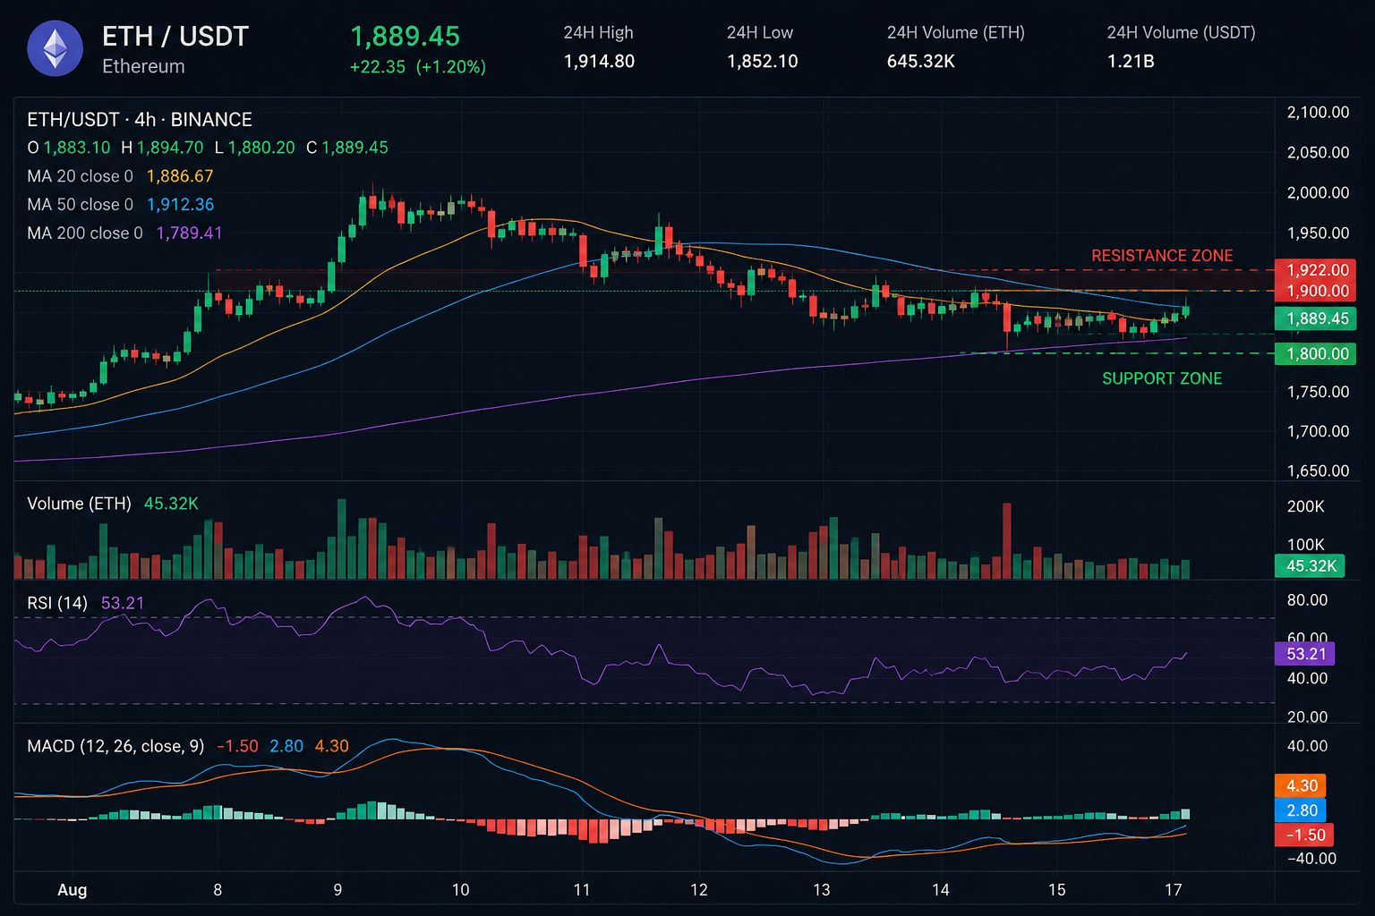Click the 1,950.00 price axis label
The height and width of the screenshot is (916, 1375).
click(1318, 233)
